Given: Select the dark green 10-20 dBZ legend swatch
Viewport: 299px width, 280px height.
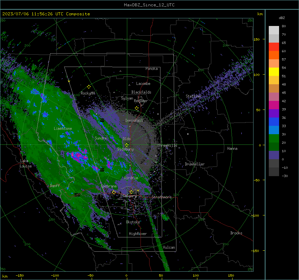Looking at the screenshot, I should (x=274, y=147).
